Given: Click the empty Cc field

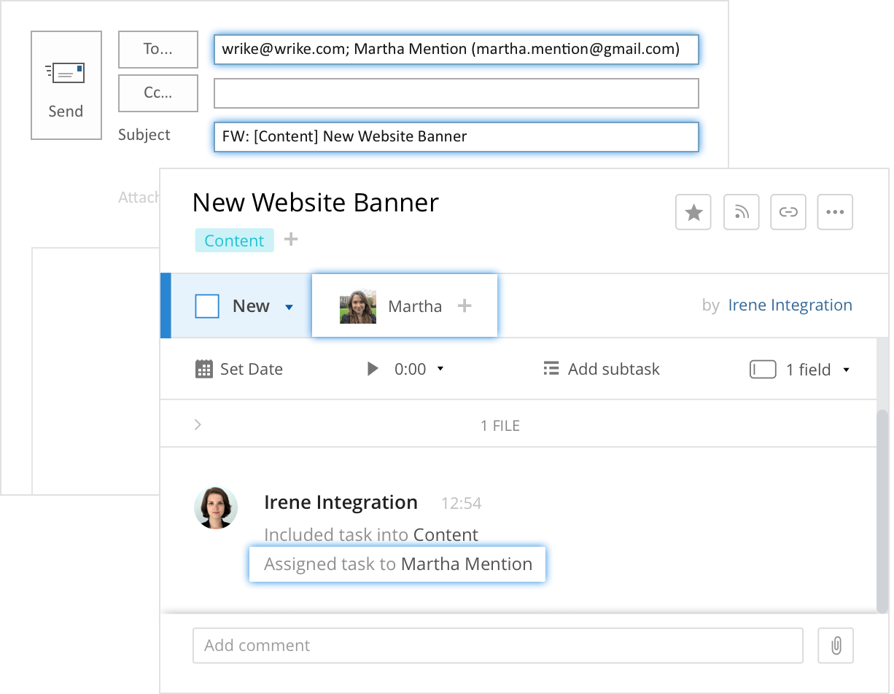Looking at the screenshot, I should click(456, 93).
